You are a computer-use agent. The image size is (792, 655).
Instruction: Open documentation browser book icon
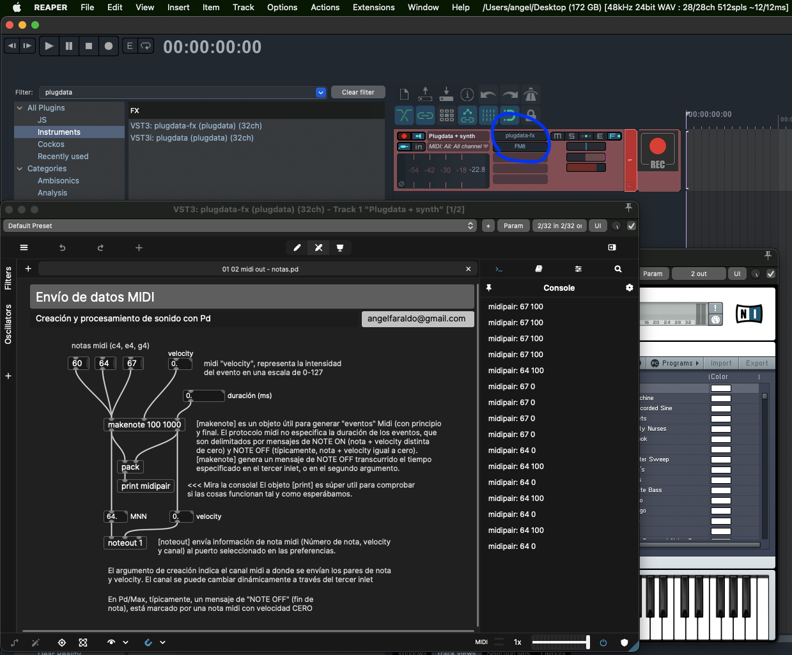[539, 269]
